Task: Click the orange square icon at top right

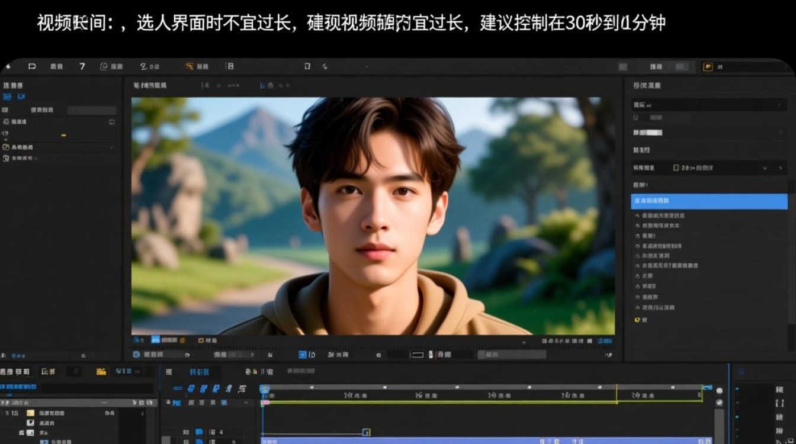Action: pos(708,67)
